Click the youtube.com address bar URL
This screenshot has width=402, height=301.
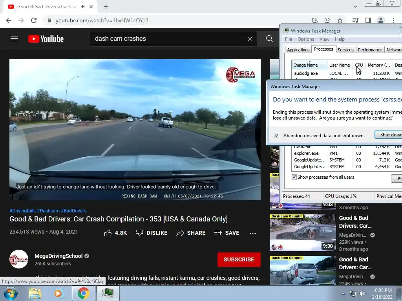point(102,20)
